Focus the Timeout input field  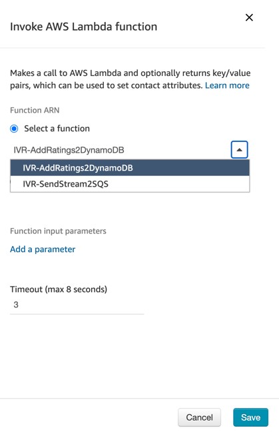click(x=77, y=305)
